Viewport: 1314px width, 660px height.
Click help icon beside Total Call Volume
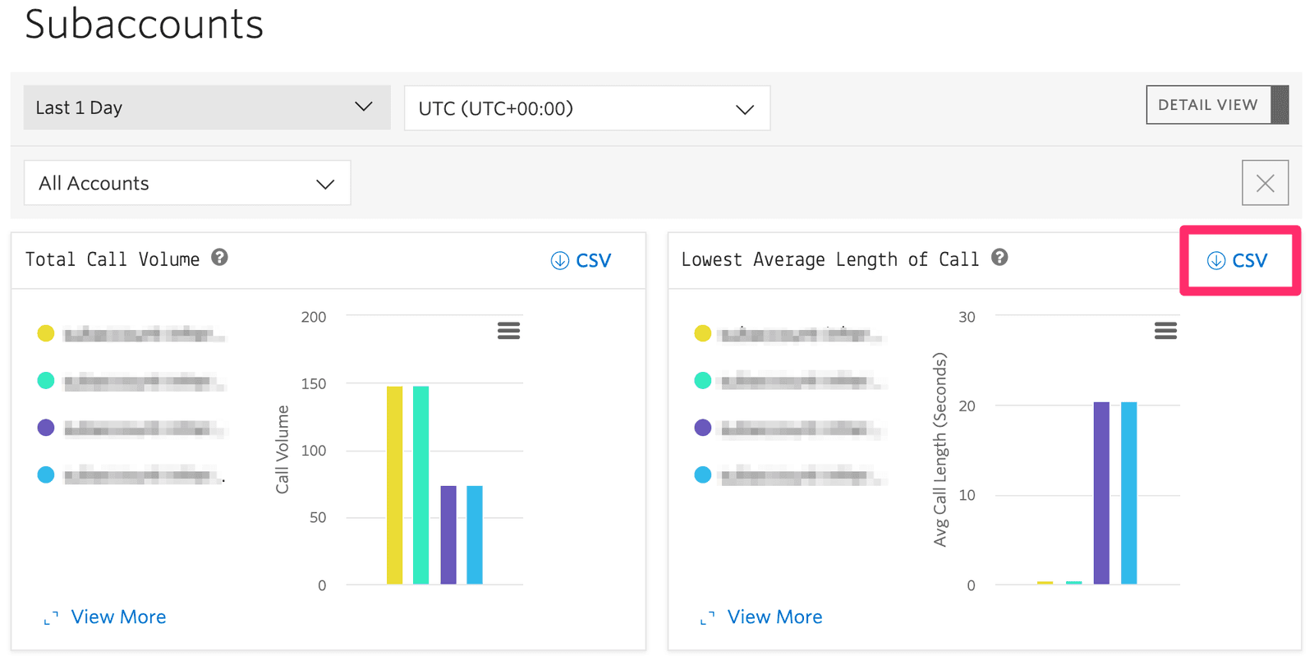tap(219, 258)
